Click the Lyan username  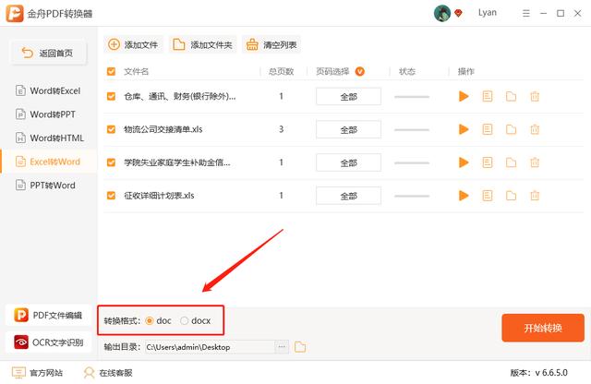tap(488, 13)
